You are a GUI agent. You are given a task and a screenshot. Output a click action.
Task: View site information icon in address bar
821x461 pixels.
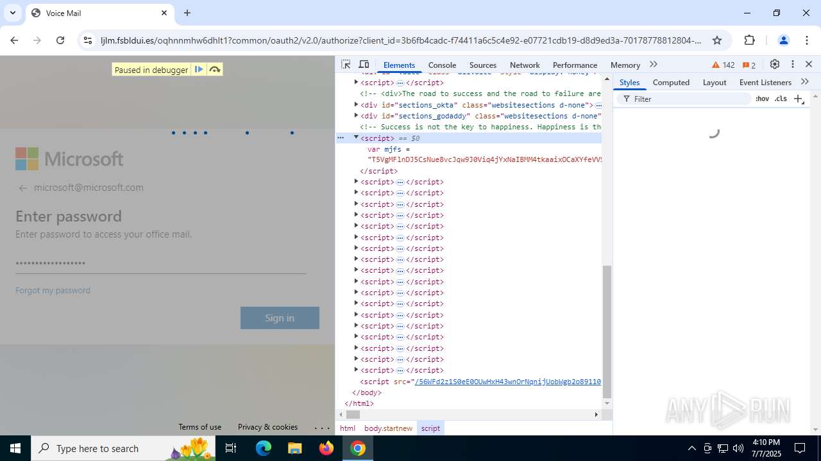click(88, 40)
